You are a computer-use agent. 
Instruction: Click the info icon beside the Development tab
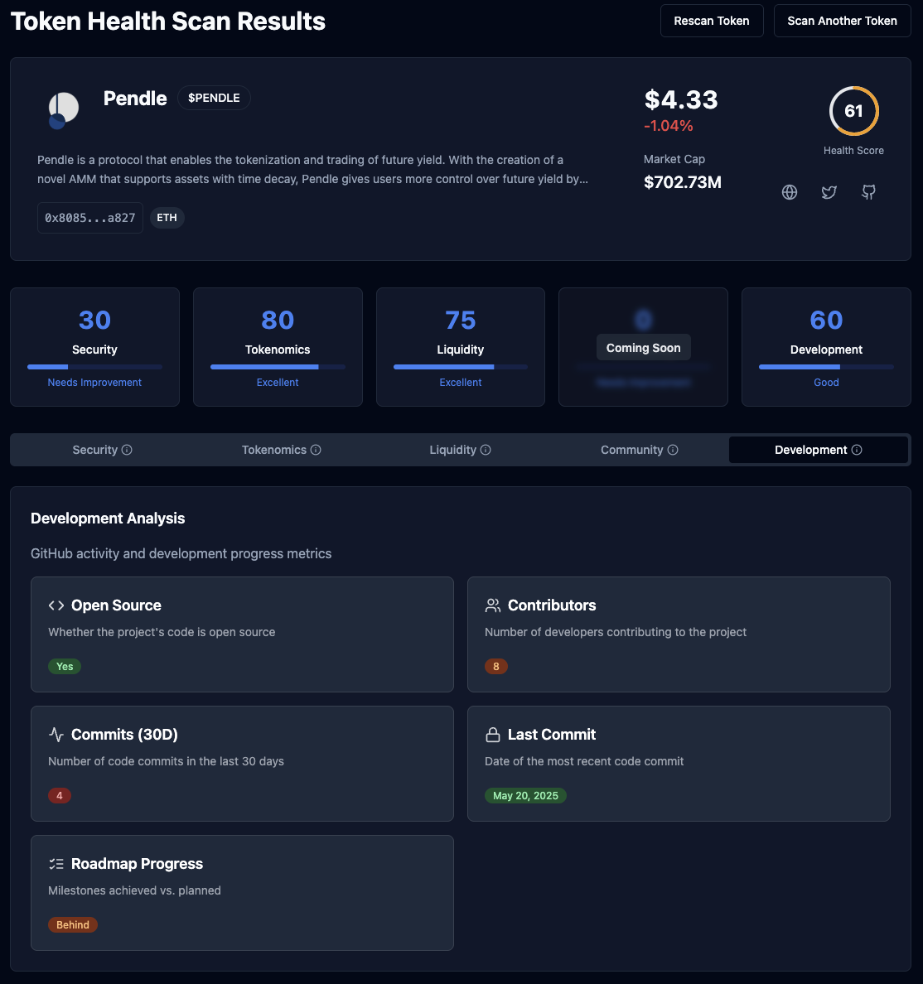point(857,450)
